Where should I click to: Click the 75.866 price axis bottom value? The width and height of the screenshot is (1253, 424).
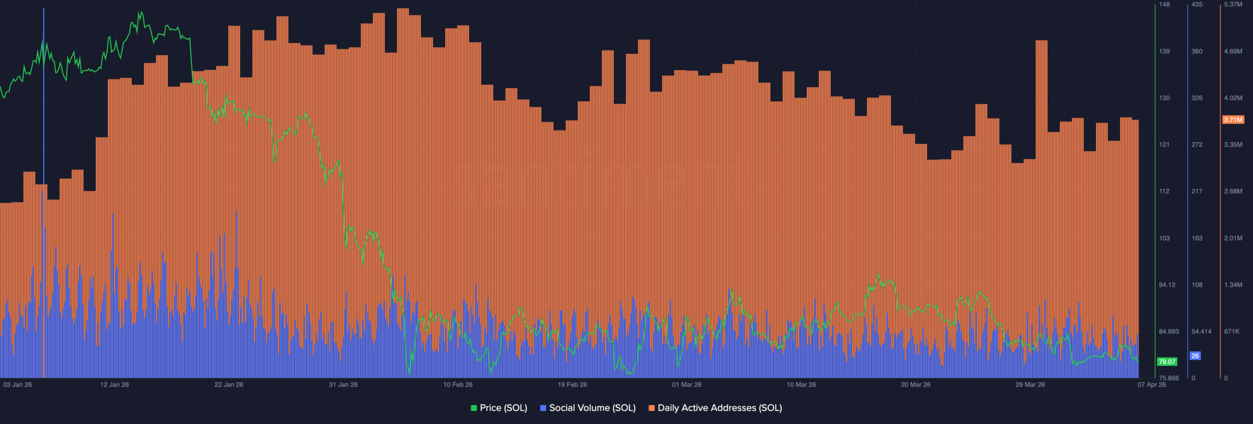pyautogui.click(x=1169, y=378)
